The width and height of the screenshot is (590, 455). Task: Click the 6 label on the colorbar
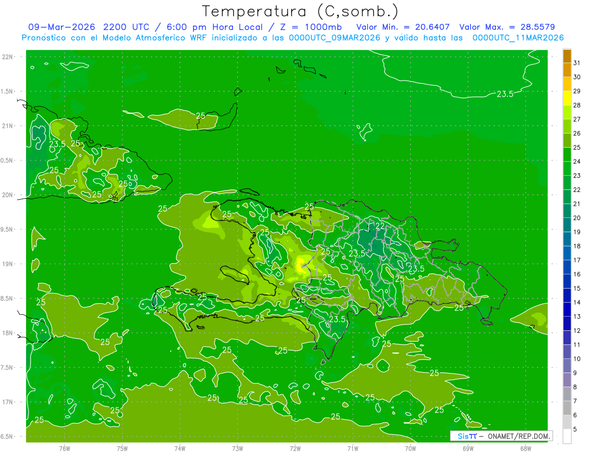tap(575, 415)
